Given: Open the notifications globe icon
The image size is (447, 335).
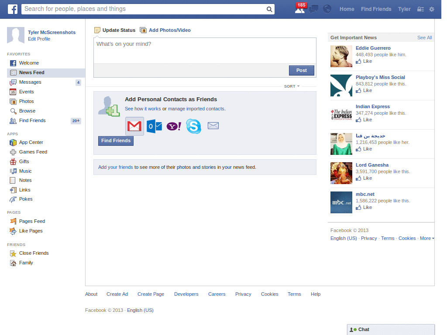Looking at the screenshot, I should tap(327, 9).
